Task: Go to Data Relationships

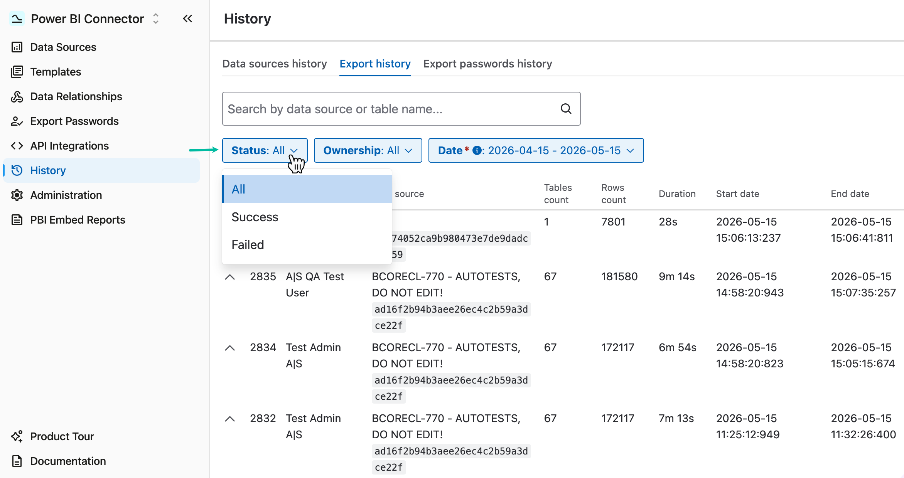Action: pos(101,96)
